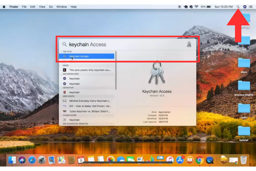
Task: Select first Keychain Siri Knowledge result
Action: coord(87,79)
